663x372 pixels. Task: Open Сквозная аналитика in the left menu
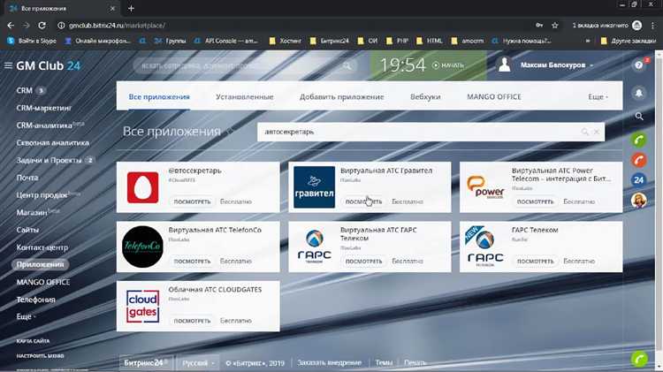[x=53, y=143]
